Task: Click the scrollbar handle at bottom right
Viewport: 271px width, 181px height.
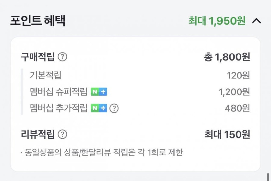Action: coord(268,177)
